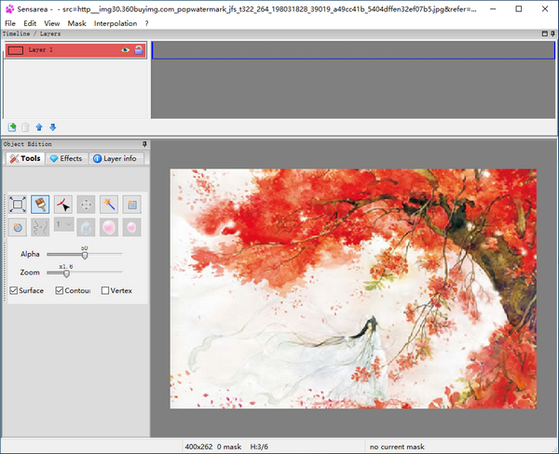This screenshot has height=454, width=559.
Task: Open the Mask menu
Action: [76, 22]
